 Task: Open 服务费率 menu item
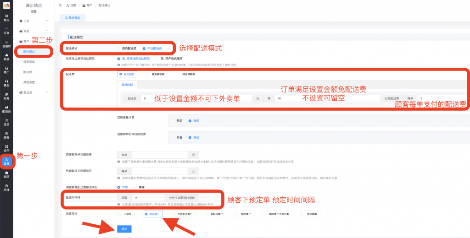coord(29,62)
